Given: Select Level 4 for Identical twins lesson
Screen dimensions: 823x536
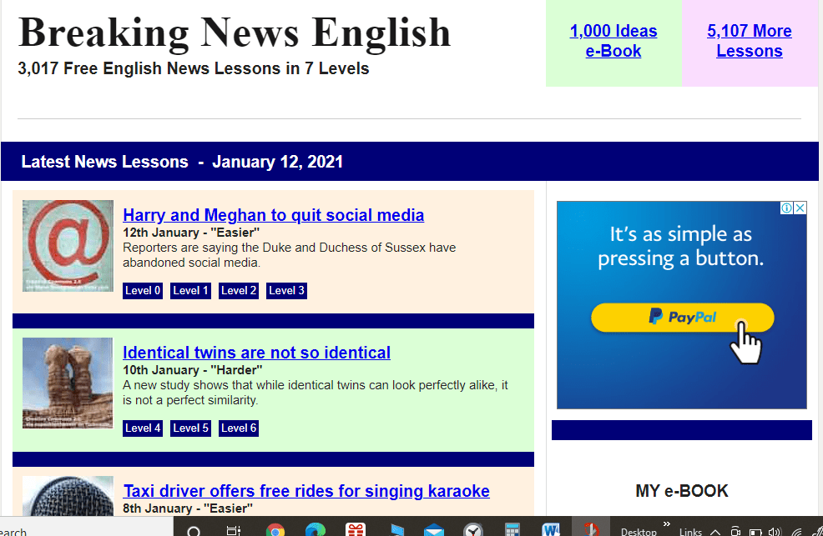Looking at the screenshot, I should coord(143,428).
